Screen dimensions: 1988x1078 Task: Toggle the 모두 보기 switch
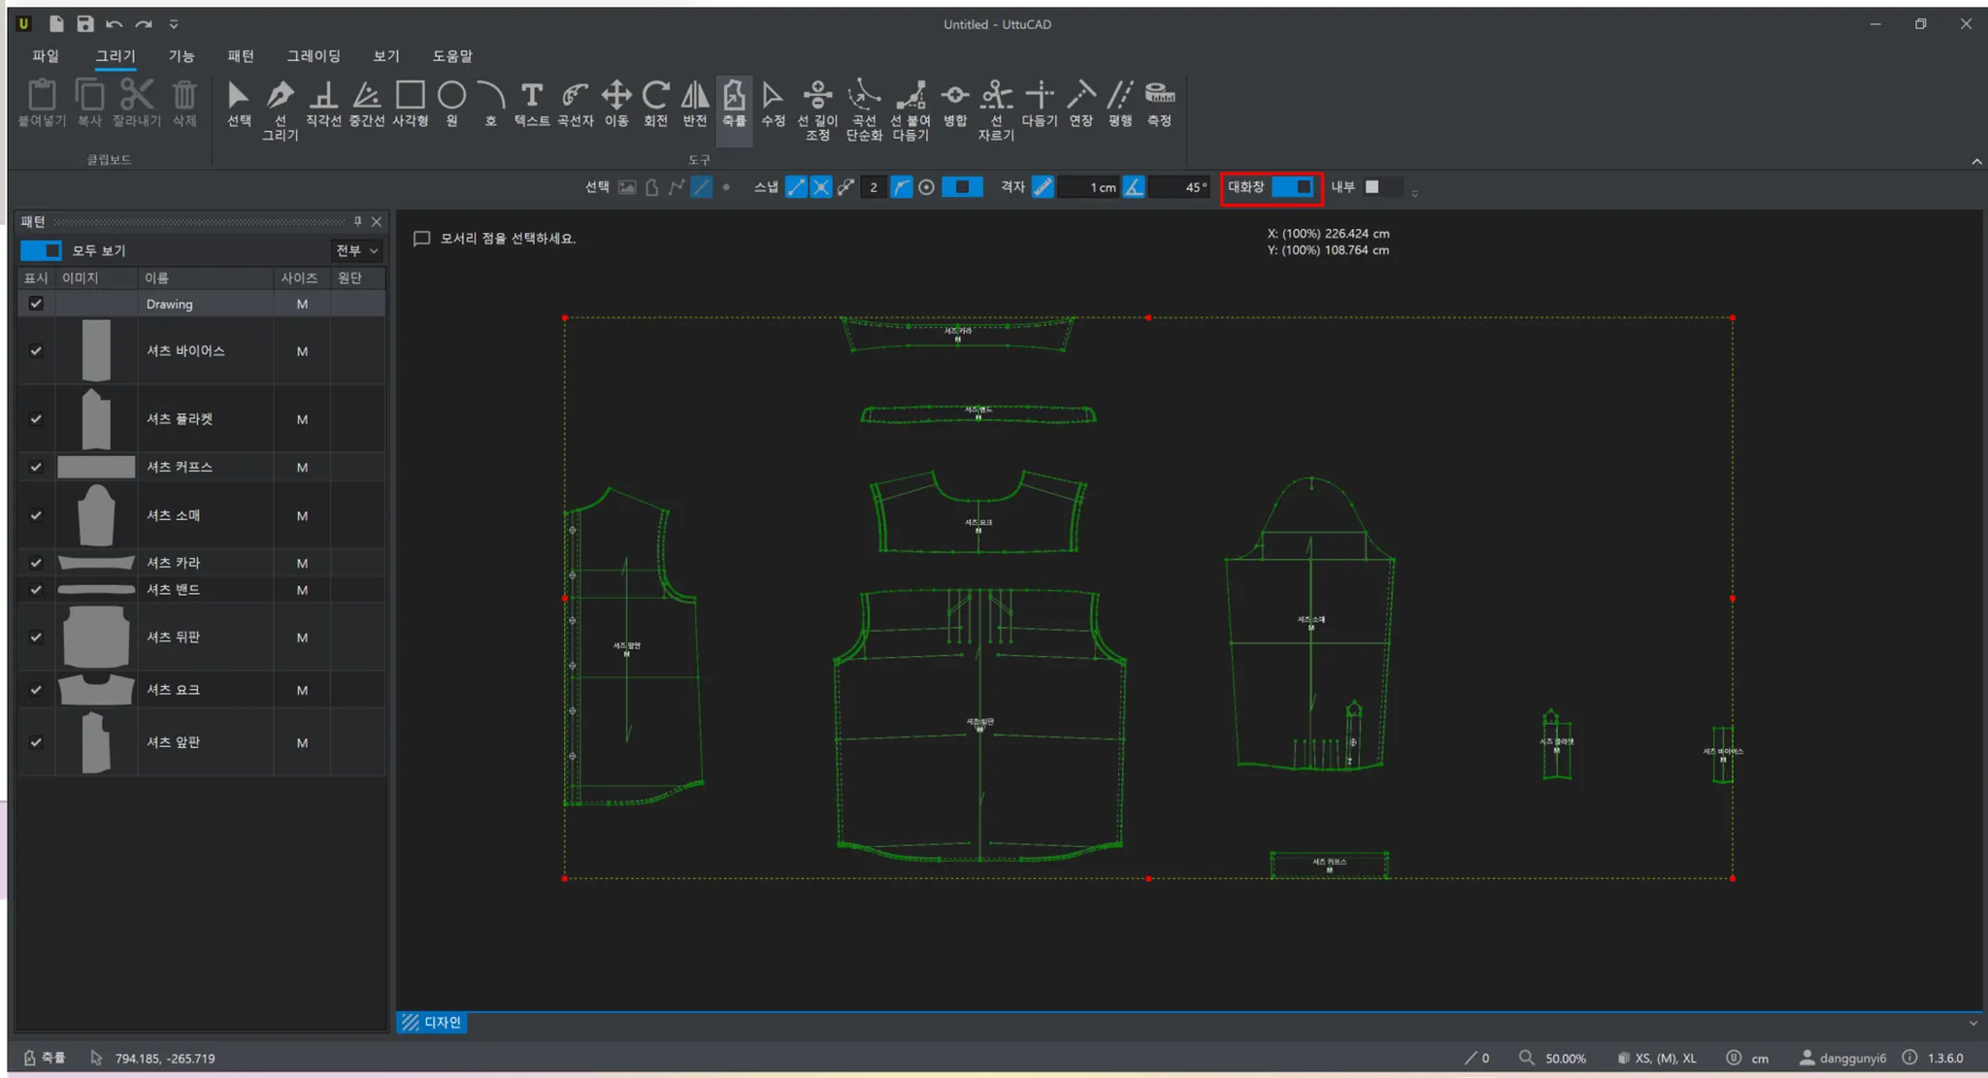pyautogui.click(x=41, y=250)
